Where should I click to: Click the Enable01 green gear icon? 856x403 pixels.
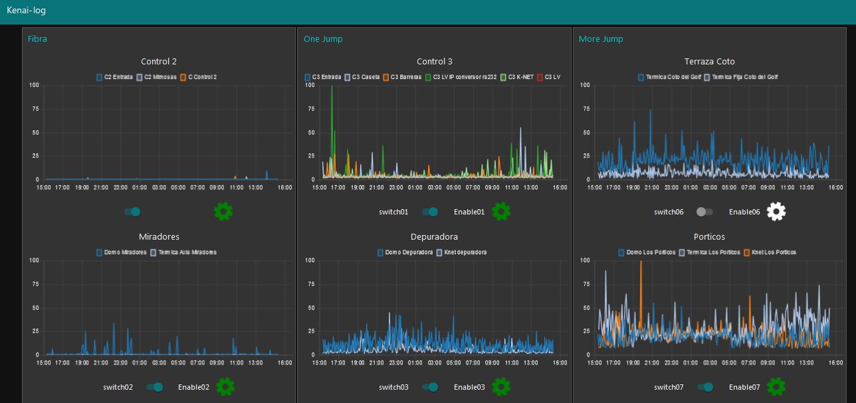coord(500,212)
